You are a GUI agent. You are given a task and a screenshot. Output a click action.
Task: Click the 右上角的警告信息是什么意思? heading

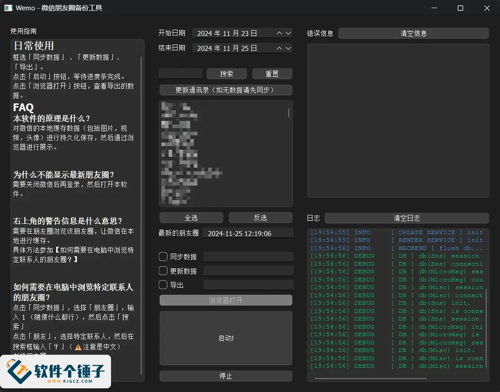[67, 221]
